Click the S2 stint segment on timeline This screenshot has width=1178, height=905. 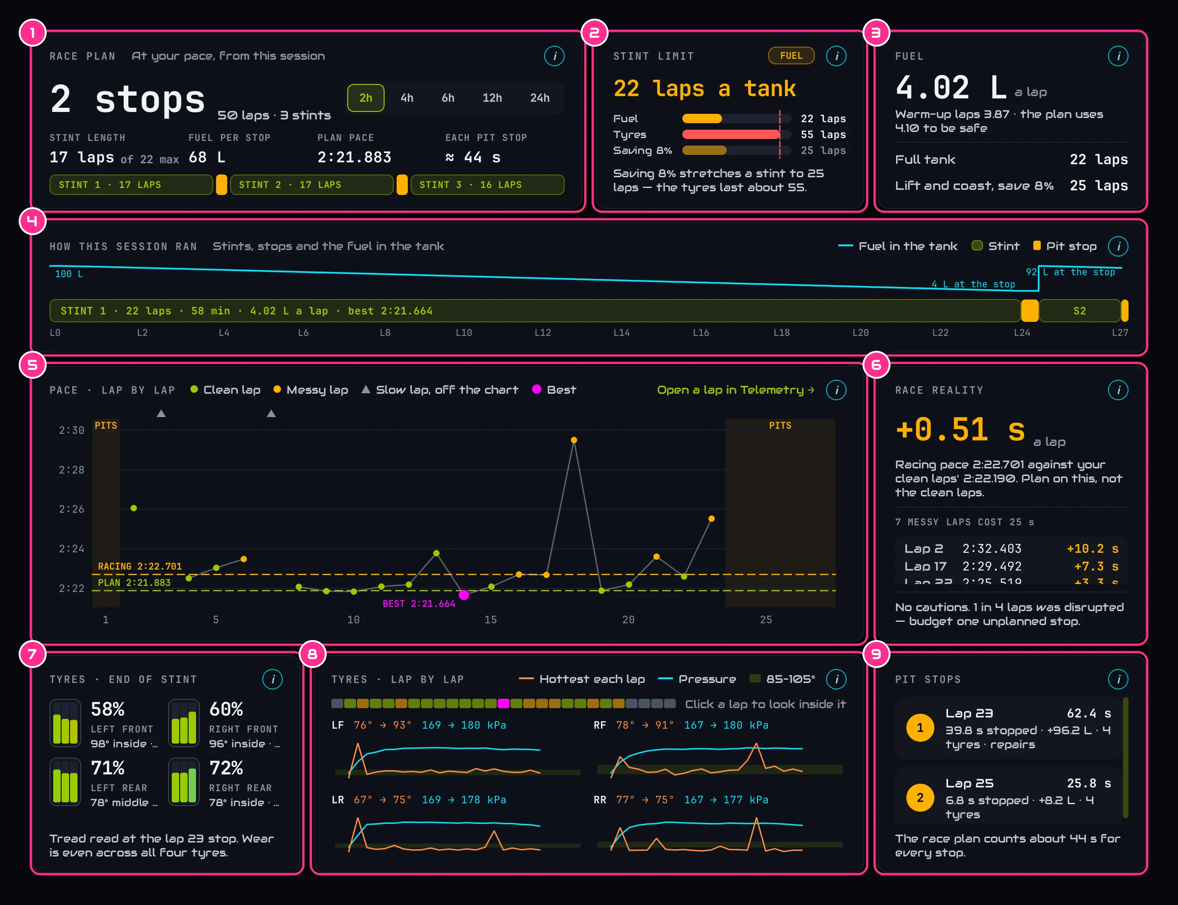click(1080, 311)
